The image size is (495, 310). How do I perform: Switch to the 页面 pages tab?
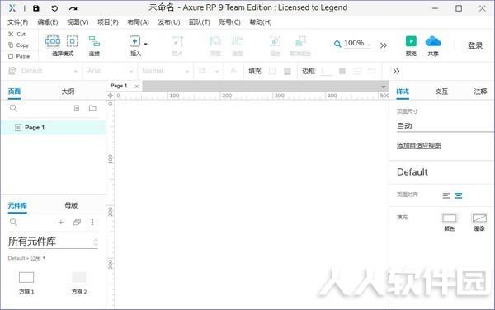[x=14, y=92]
